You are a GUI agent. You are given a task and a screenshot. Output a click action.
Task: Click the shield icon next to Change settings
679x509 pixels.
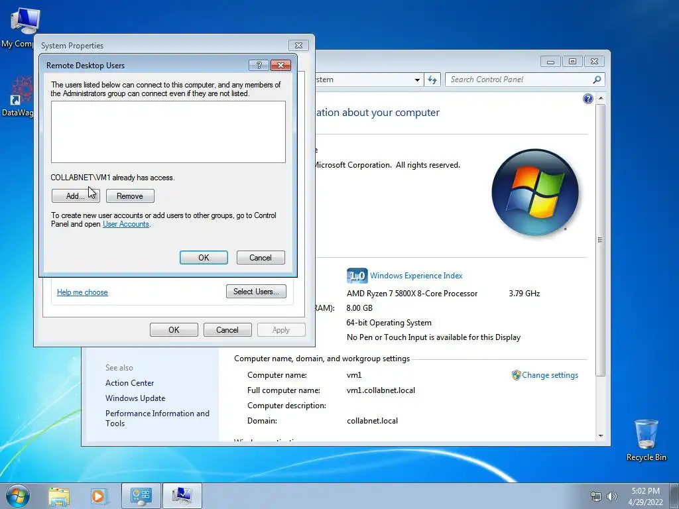point(516,375)
